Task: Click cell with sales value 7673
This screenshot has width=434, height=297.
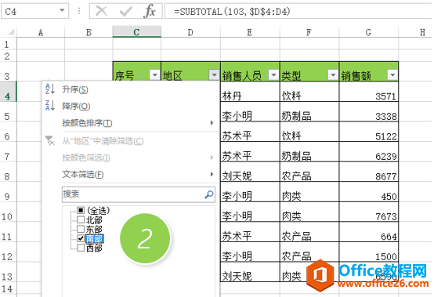Action: [369, 212]
